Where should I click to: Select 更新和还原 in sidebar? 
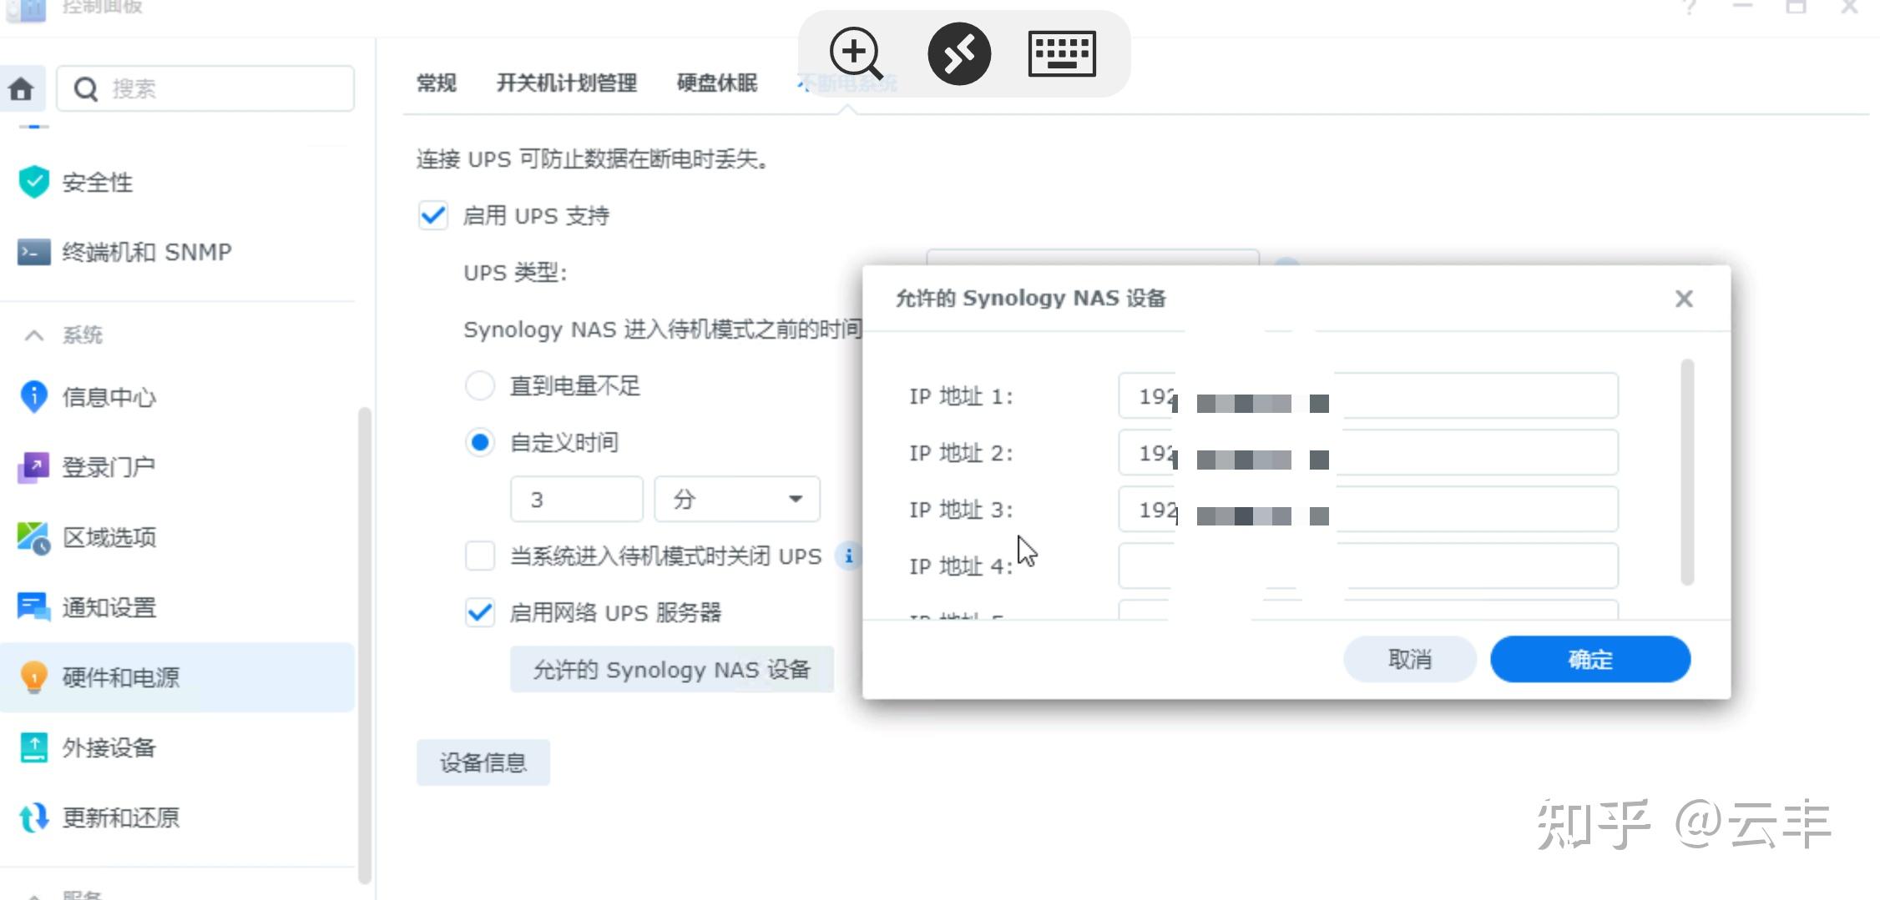pyautogui.click(x=119, y=818)
